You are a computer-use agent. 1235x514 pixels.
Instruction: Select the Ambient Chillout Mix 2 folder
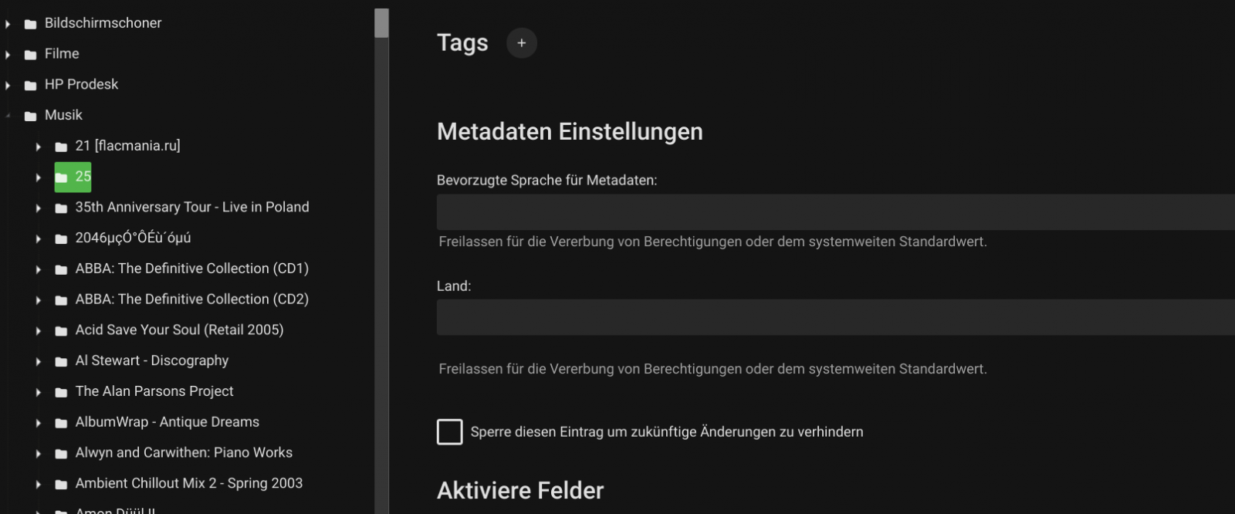pyautogui.click(x=188, y=483)
